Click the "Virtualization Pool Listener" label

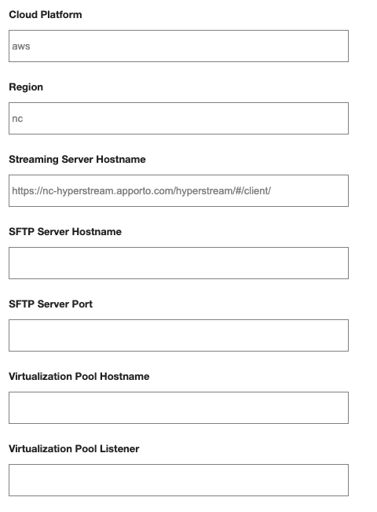(x=74, y=448)
